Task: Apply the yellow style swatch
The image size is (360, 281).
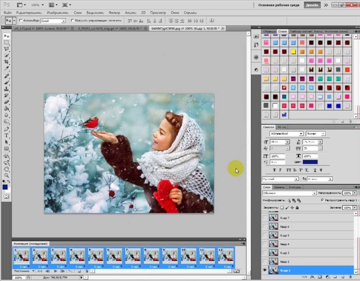Action: tap(293, 52)
